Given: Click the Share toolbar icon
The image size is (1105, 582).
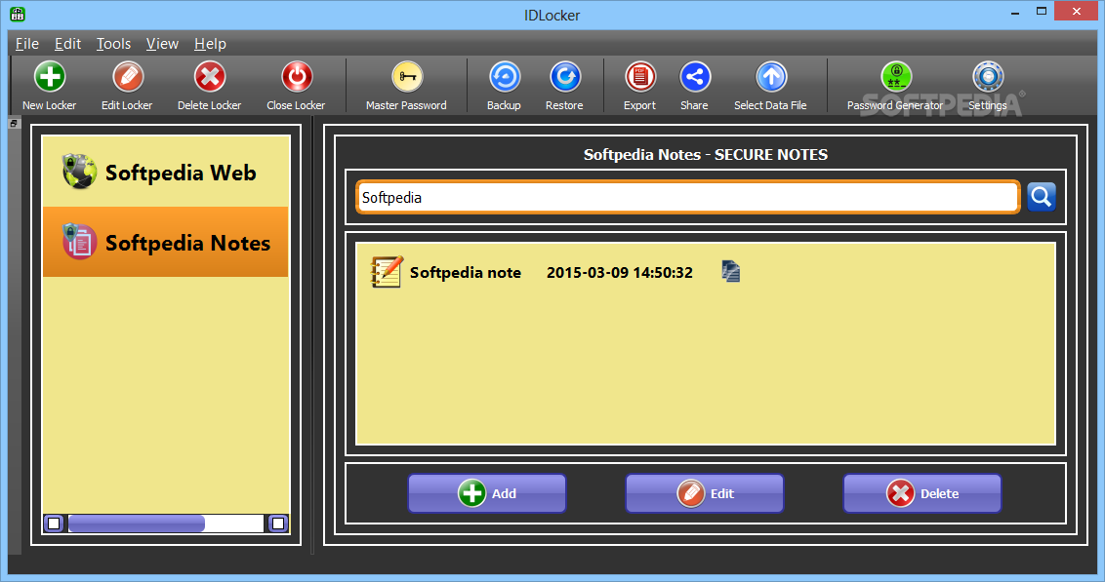Looking at the screenshot, I should click(695, 77).
